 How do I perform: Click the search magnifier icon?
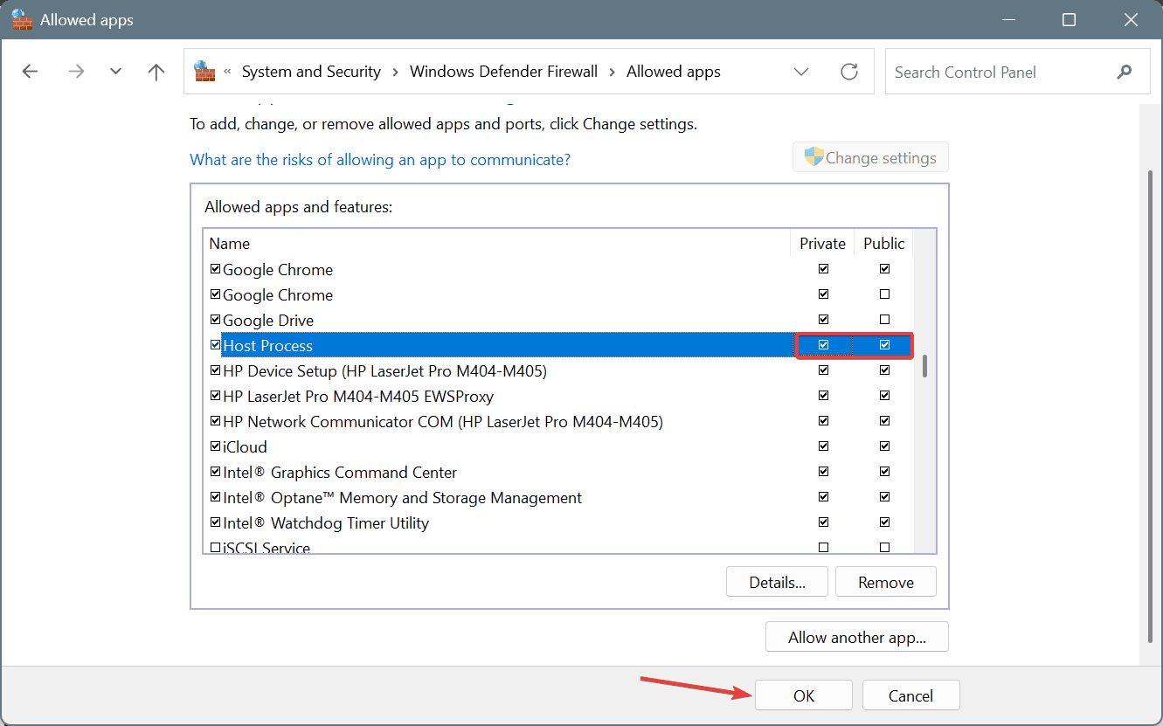pos(1124,73)
